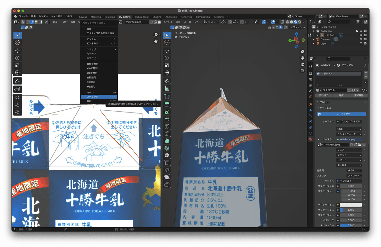
Task: Open the Object Data properties tab icon
Action: (311, 133)
